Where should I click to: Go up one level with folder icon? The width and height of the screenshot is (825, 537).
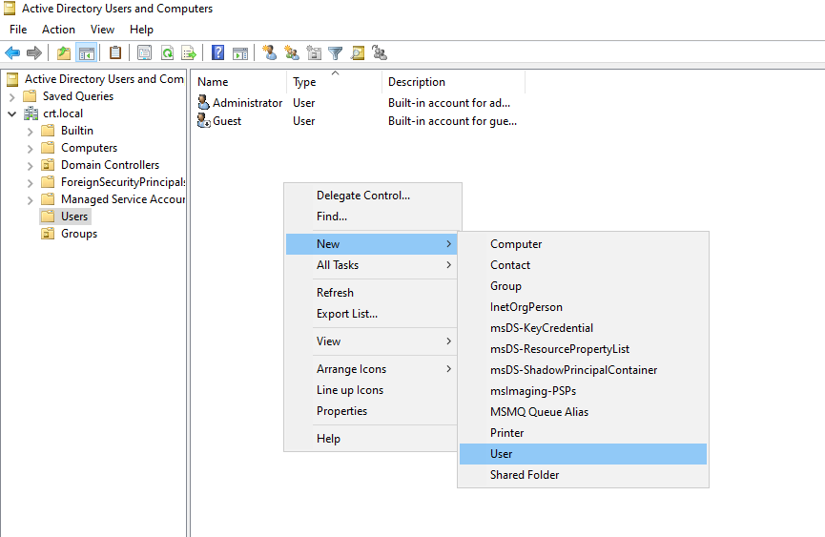click(x=64, y=52)
